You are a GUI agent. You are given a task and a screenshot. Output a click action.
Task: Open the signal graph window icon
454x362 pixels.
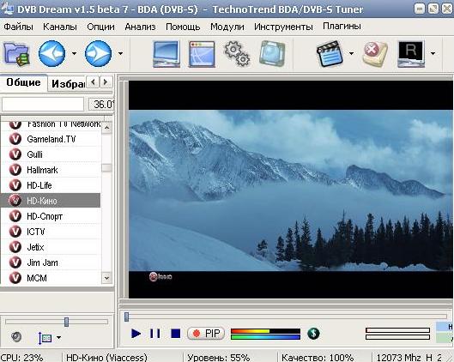click(202, 54)
